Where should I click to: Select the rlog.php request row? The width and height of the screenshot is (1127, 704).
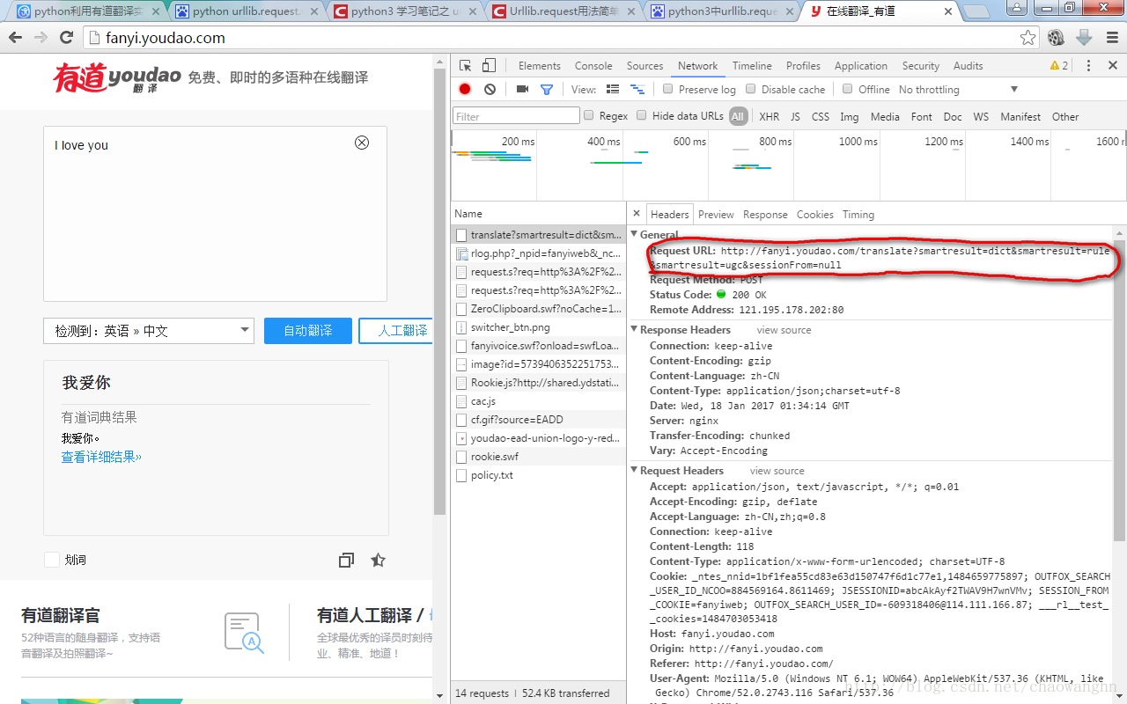[x=540, y=253]
